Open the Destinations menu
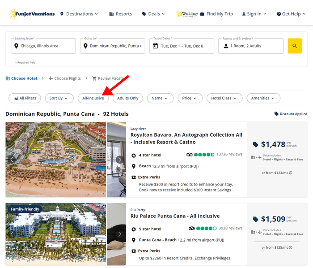 [79, 14]
